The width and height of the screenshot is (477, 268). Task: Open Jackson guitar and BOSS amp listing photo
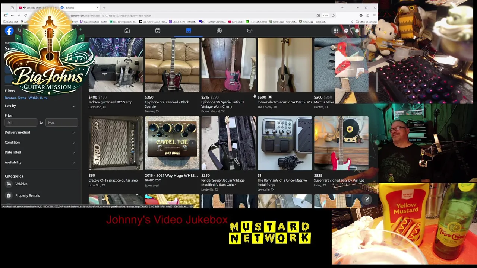[x=116, y=65]
